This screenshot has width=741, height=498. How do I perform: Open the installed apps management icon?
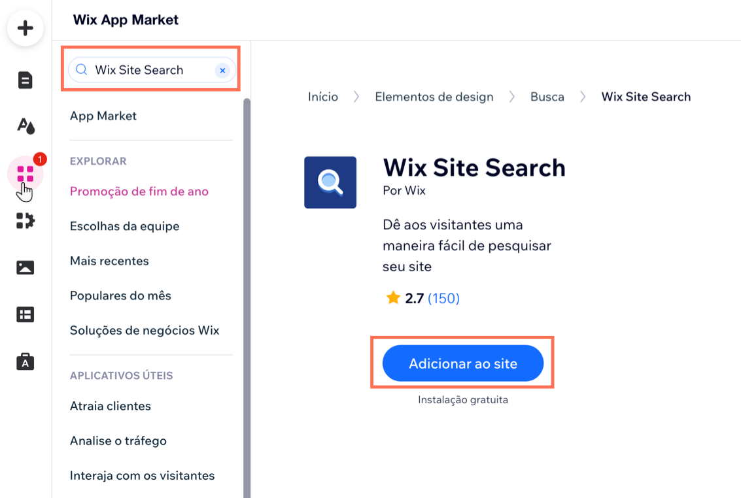(25, 221)
